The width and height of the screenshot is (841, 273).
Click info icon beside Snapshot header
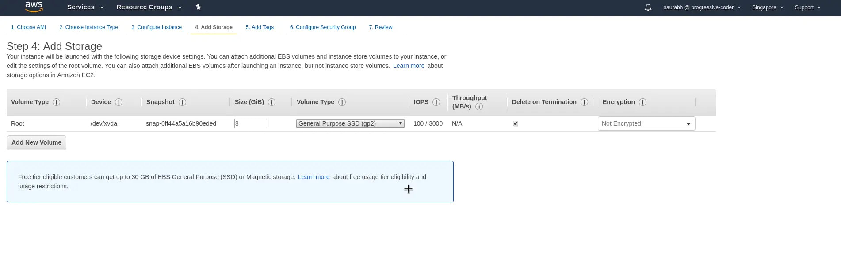tap(182, 102)
